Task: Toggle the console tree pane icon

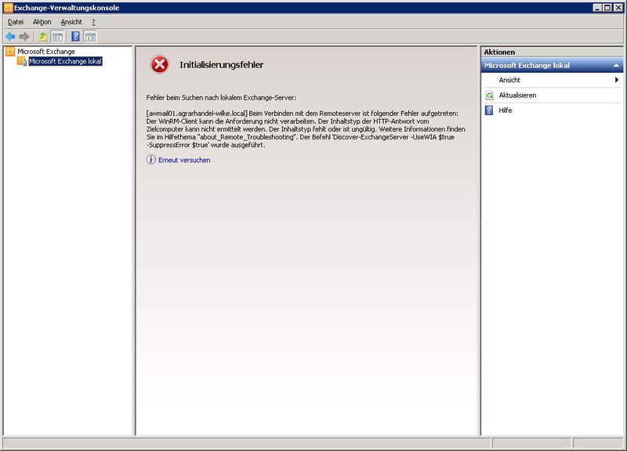Action: (x=57, y=37)
